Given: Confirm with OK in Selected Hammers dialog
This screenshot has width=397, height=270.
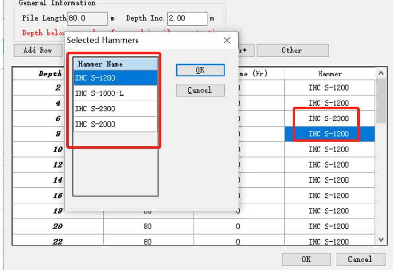Looking at the screenshot, I should click(x=200, y=70).
